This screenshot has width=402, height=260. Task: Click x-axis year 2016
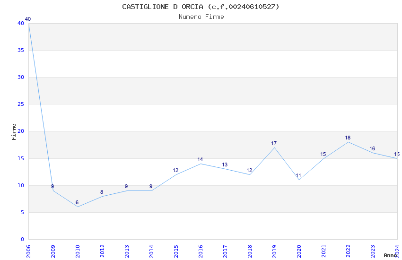click(201, 251)
